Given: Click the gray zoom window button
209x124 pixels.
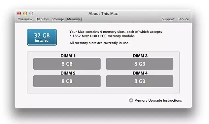Looking at the screenshot, I should tap(31, 13).
